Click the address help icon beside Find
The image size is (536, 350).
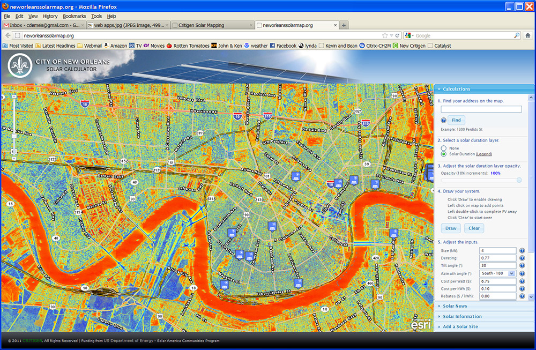coord(443,120)
